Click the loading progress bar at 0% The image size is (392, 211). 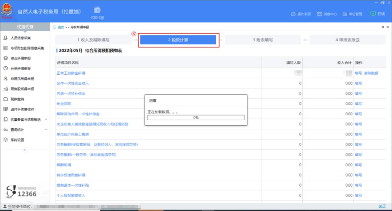coord(196,118)
